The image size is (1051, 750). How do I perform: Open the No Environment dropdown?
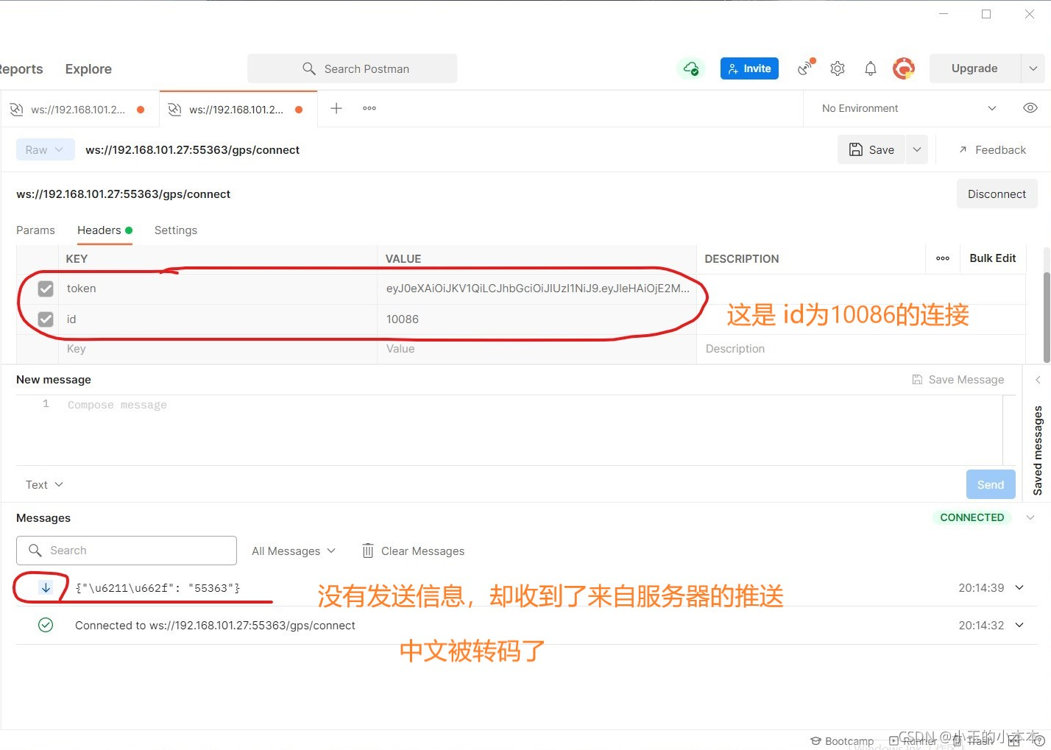click(910, 108)
